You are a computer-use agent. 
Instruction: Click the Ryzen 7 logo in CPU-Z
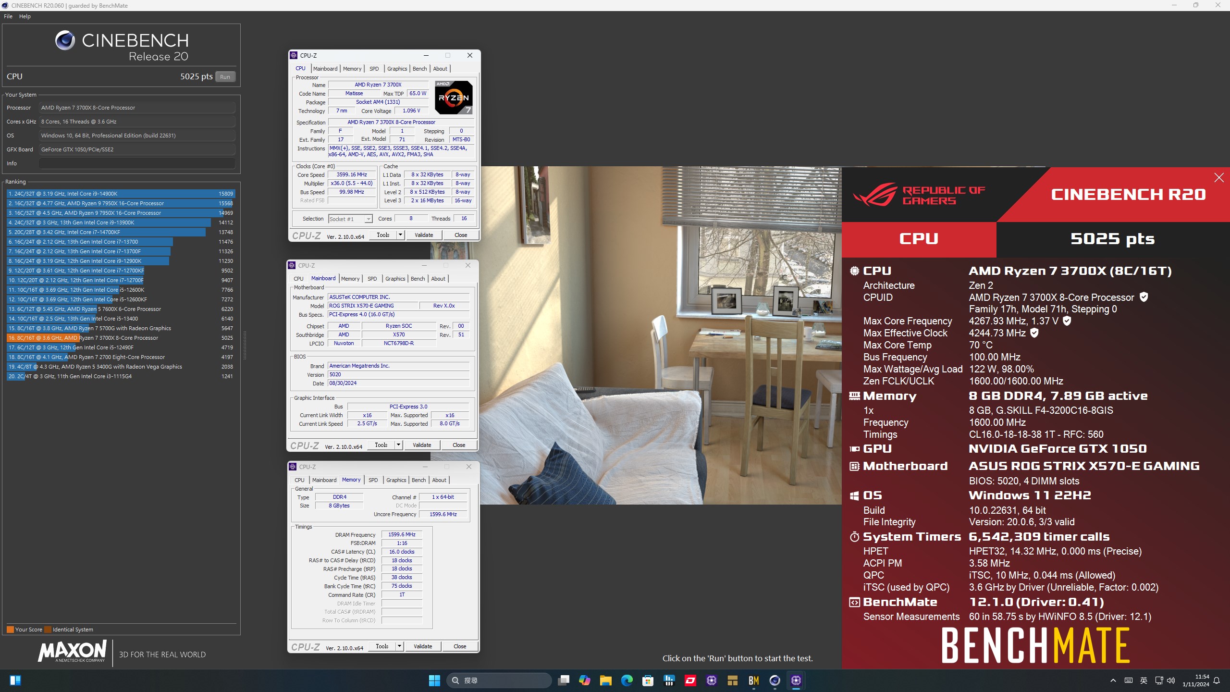454,98
